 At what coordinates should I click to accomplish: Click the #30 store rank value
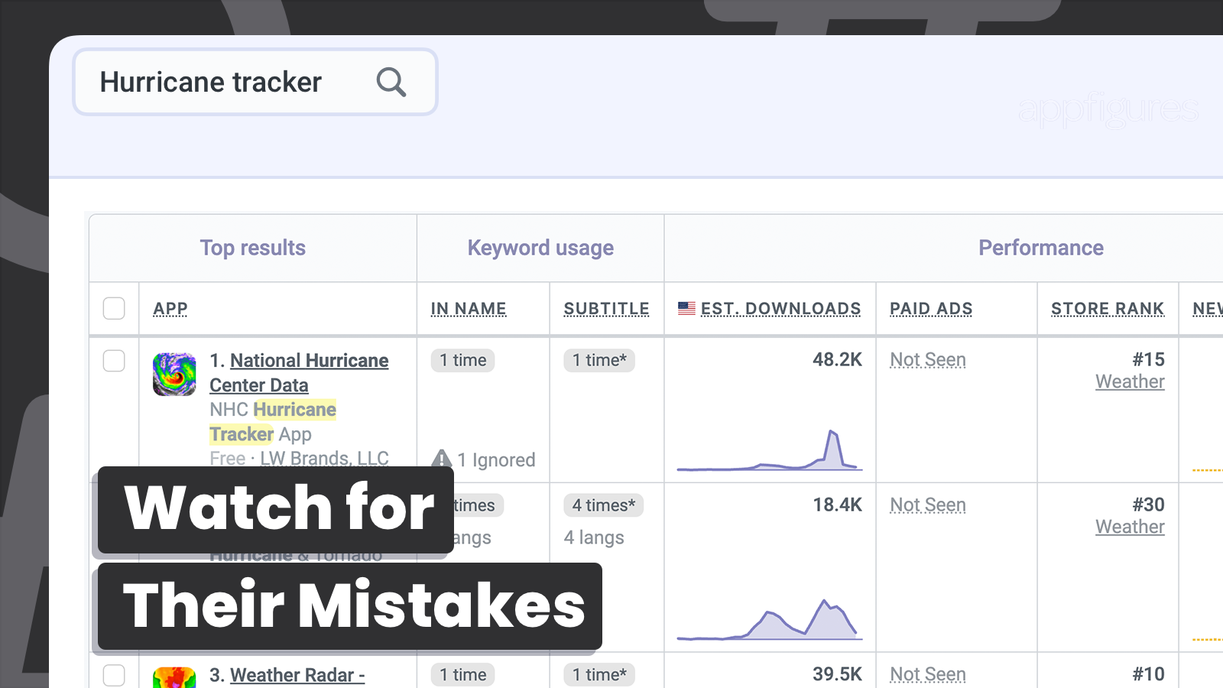click(1148, 505)
